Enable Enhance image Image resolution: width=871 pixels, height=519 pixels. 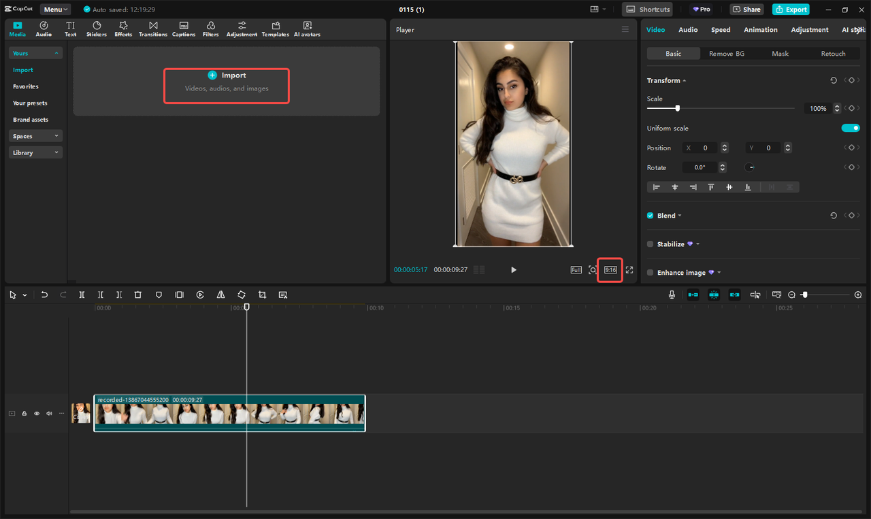(x=650, y=272)
